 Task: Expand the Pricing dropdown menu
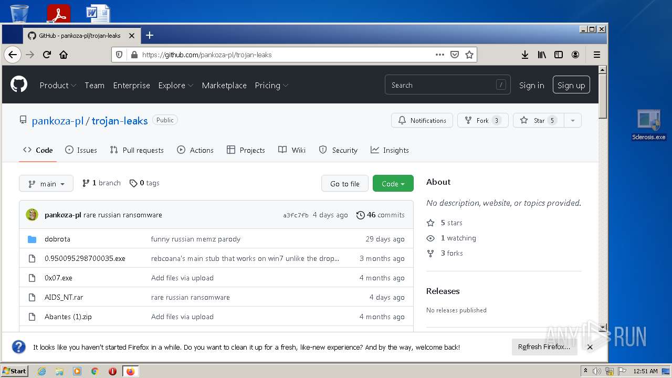pyautogui.click(x=271, y=85)
